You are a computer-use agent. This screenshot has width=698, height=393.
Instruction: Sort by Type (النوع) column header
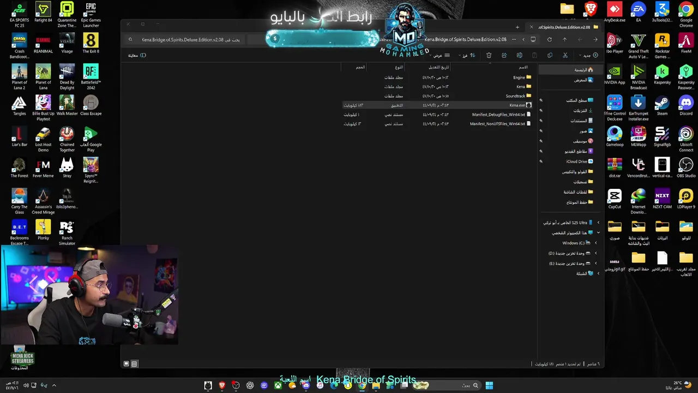tap(399, 67)
